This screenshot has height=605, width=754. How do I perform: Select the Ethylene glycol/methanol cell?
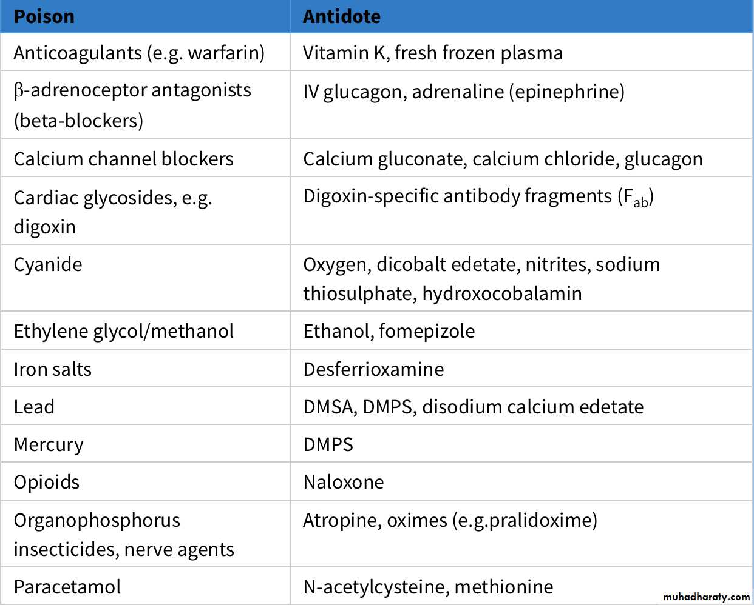[x=124, y=331]
